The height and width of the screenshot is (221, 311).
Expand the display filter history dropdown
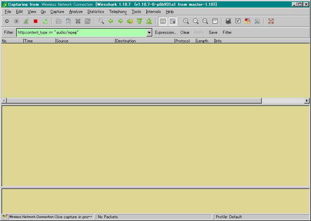[149, 32]
